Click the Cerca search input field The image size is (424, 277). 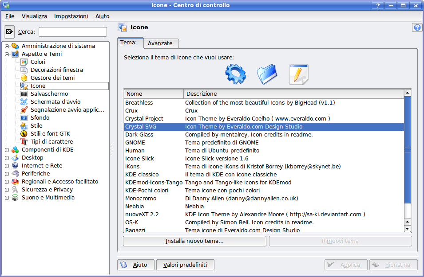(x=73, y=32)
